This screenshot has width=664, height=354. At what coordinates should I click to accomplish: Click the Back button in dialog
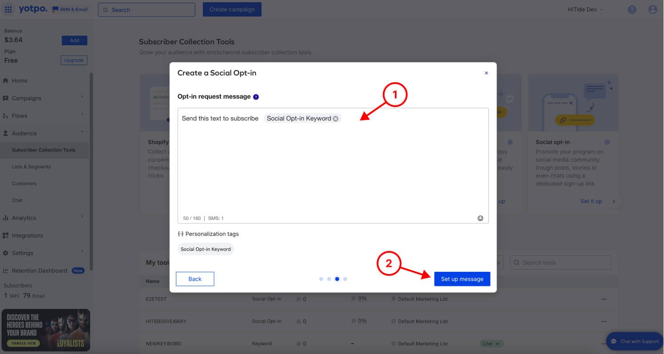[x=195, y=279]
